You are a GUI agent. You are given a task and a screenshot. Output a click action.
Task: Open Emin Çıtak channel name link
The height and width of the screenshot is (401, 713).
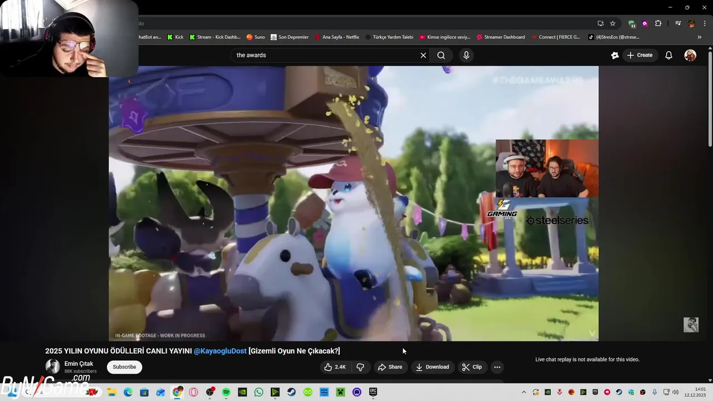click(x=79, y=364)
